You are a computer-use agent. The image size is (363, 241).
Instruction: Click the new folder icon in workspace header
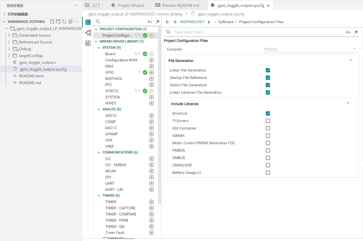(58, 22)
